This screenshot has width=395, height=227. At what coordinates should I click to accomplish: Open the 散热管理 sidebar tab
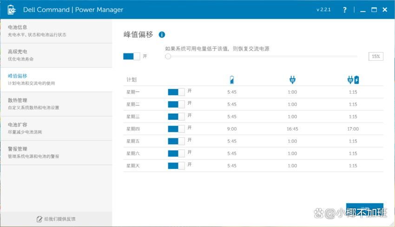tap(56, 104)
